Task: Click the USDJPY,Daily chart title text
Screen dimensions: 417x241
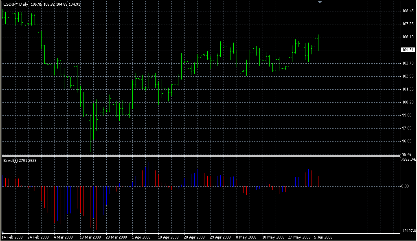Action: point(16,4)
